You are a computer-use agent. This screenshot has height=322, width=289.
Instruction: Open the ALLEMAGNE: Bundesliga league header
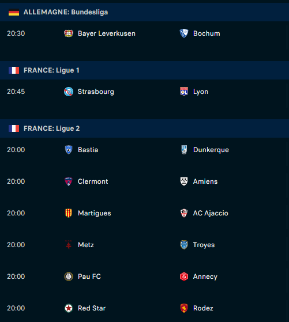pos(144,12)
